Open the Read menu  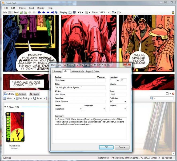(x=31, y=8)
